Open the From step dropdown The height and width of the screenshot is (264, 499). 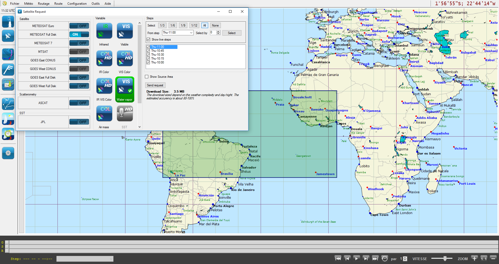click(178, 33)
